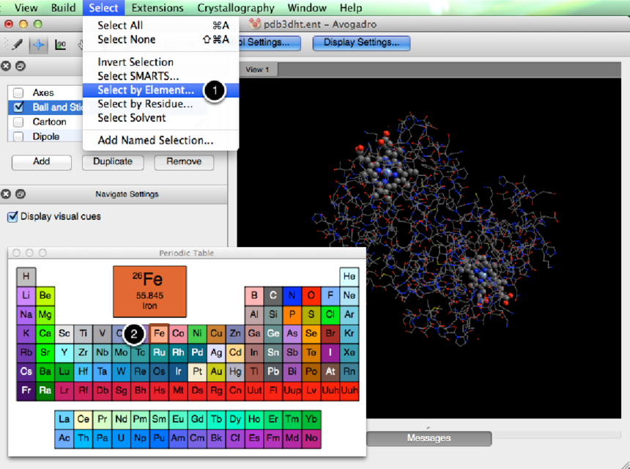Pick the Fe element tile
Screen dimensions: 630x469
(159, 333)
